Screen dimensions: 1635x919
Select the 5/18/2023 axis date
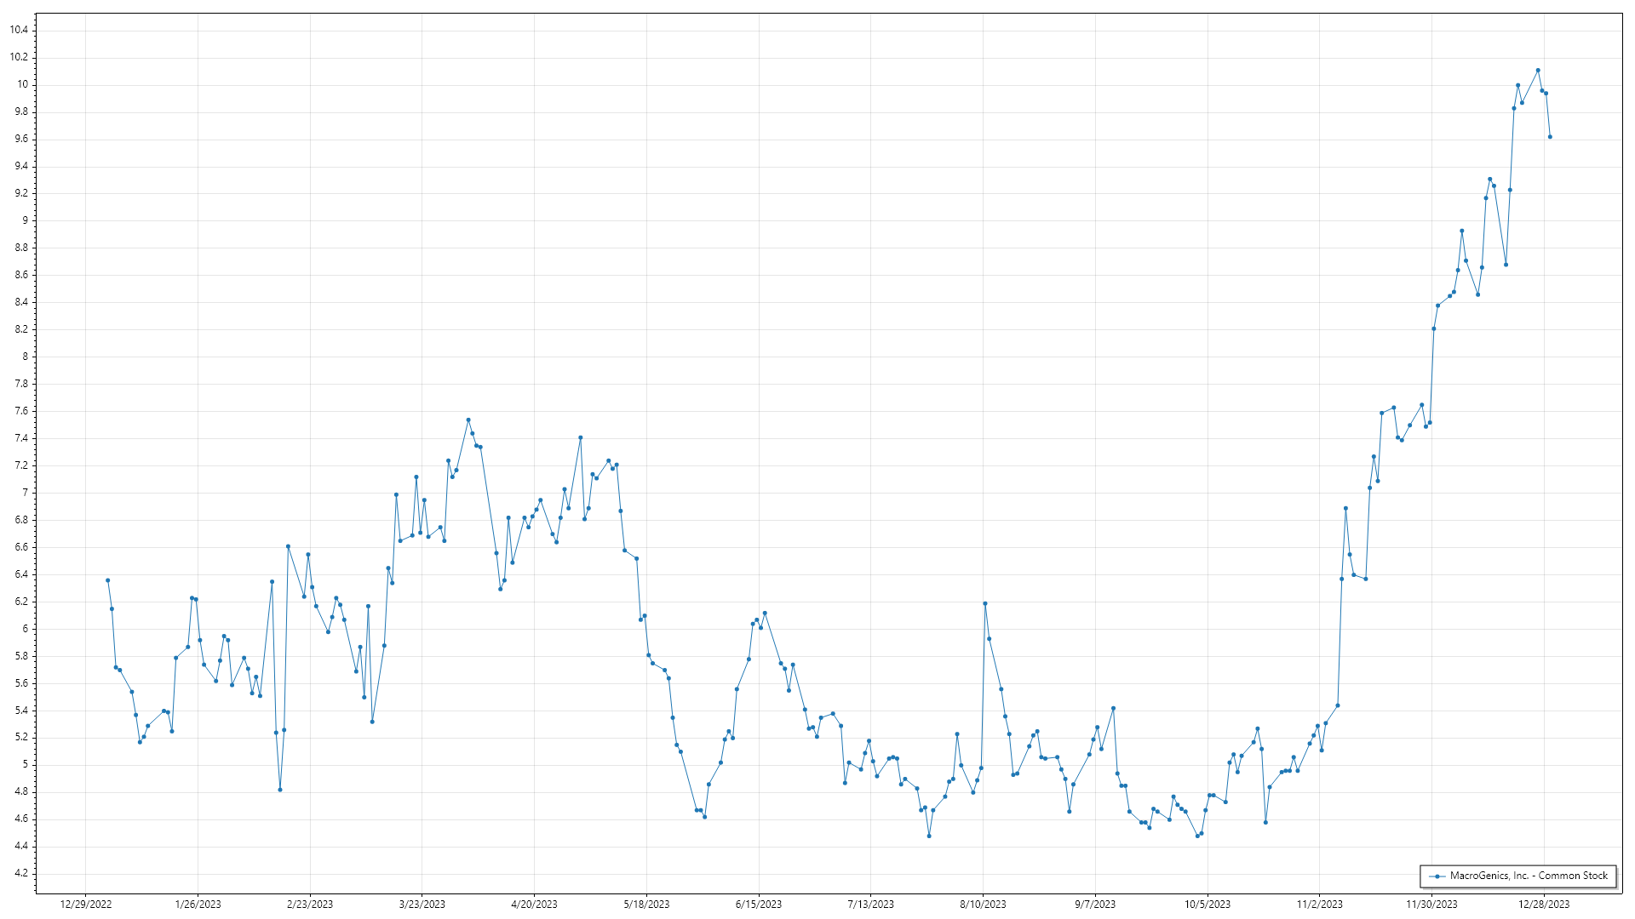click(646, 905)
